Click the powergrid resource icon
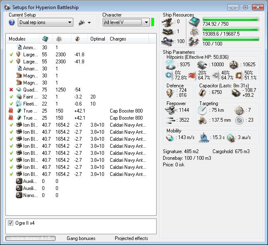This screenshot has height=245, width=268. [194, 31]
